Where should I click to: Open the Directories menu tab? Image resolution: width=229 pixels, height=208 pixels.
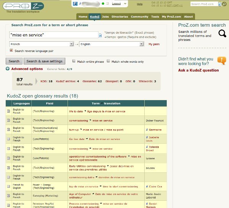pos(120,17)
